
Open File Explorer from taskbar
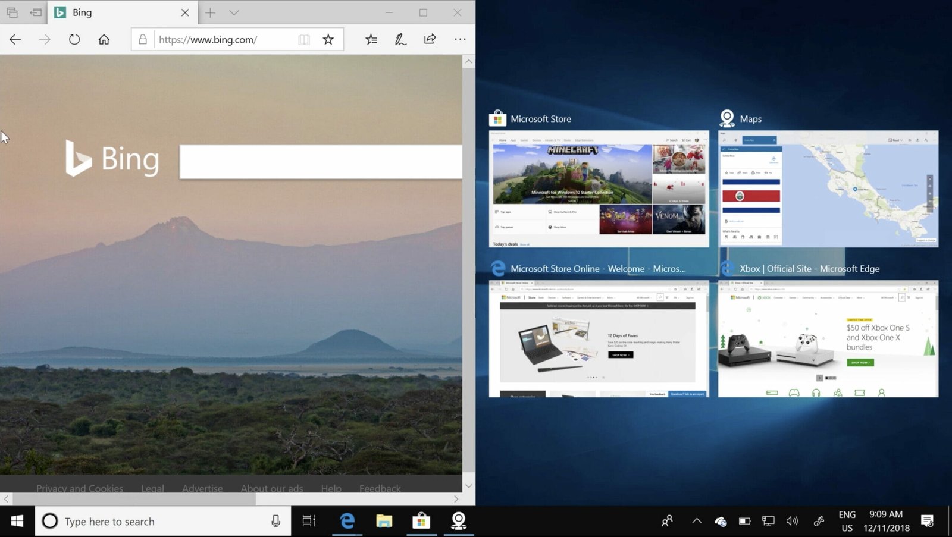[384, 522]
